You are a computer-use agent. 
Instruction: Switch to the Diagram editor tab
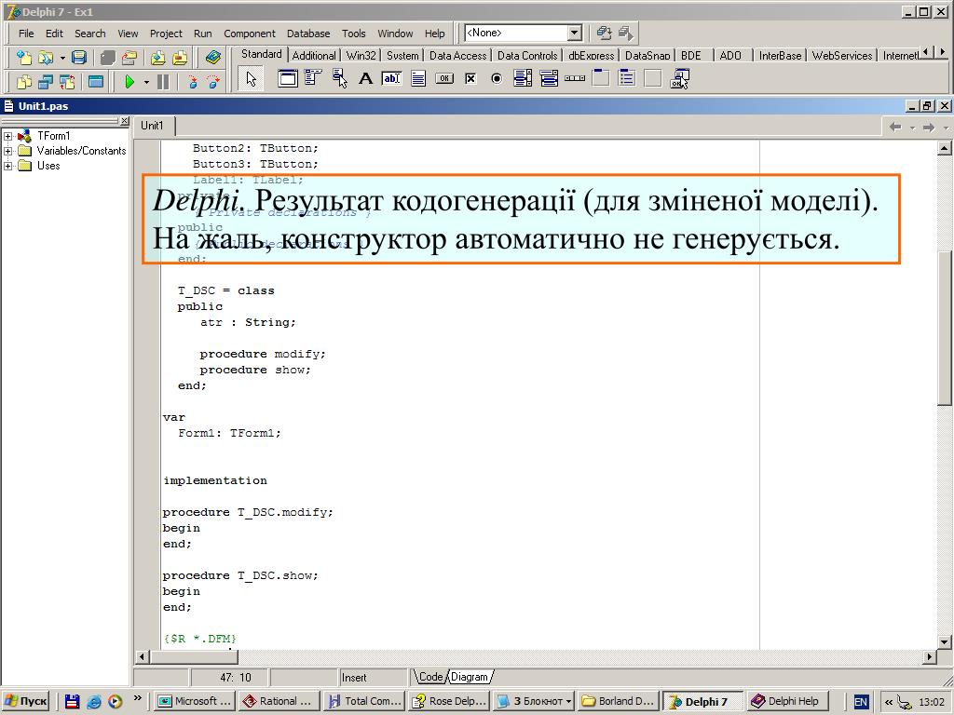(470, 677)
